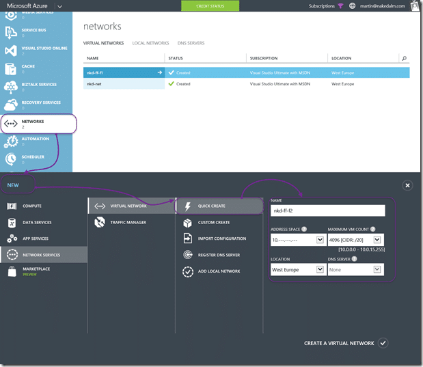Click the Credit Status button

[210, 6]
